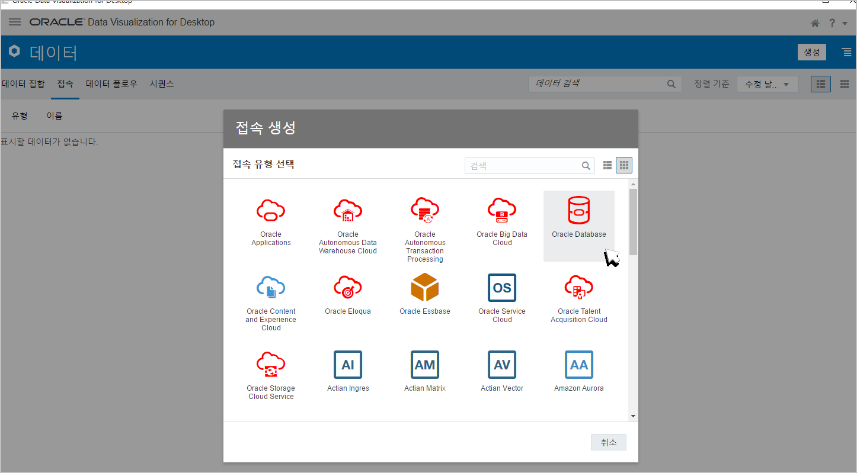This screenshot has width=857, height=473.
Task: Pick the Actian Matrix connection
Action: click(425, 372)
